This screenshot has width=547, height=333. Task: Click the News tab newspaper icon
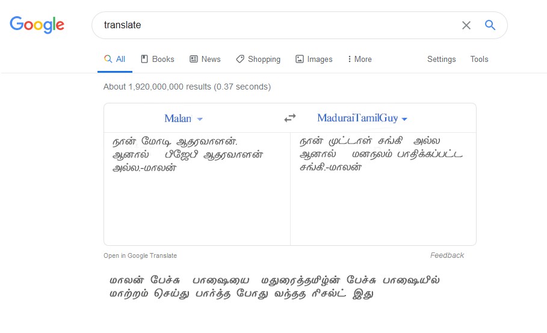click(194, 59)
